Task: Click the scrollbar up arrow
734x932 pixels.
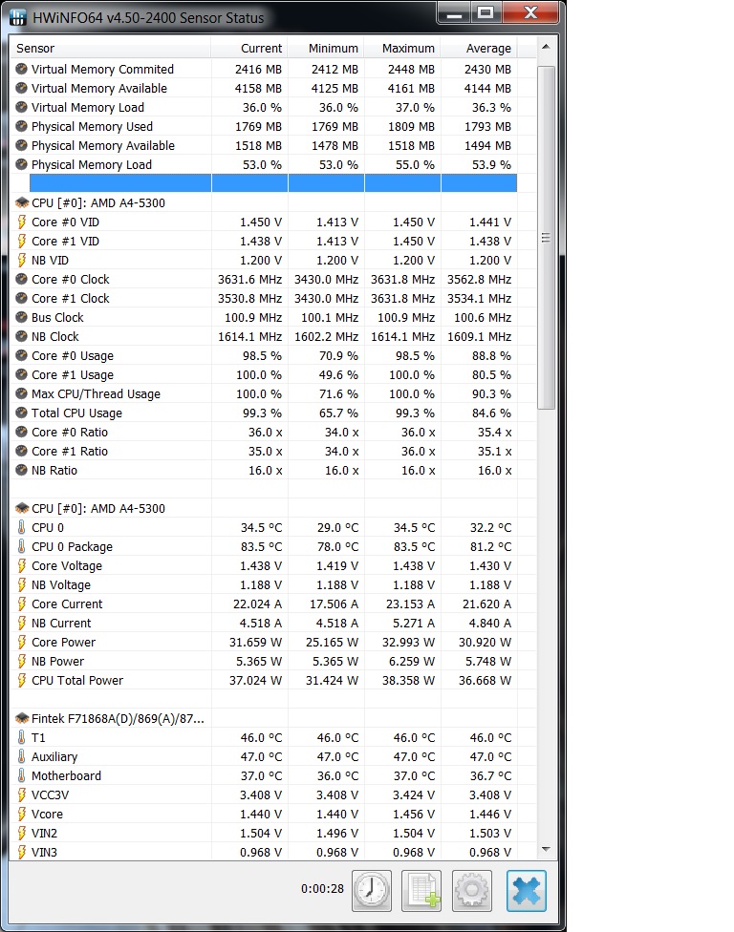Action: [546, 47]
